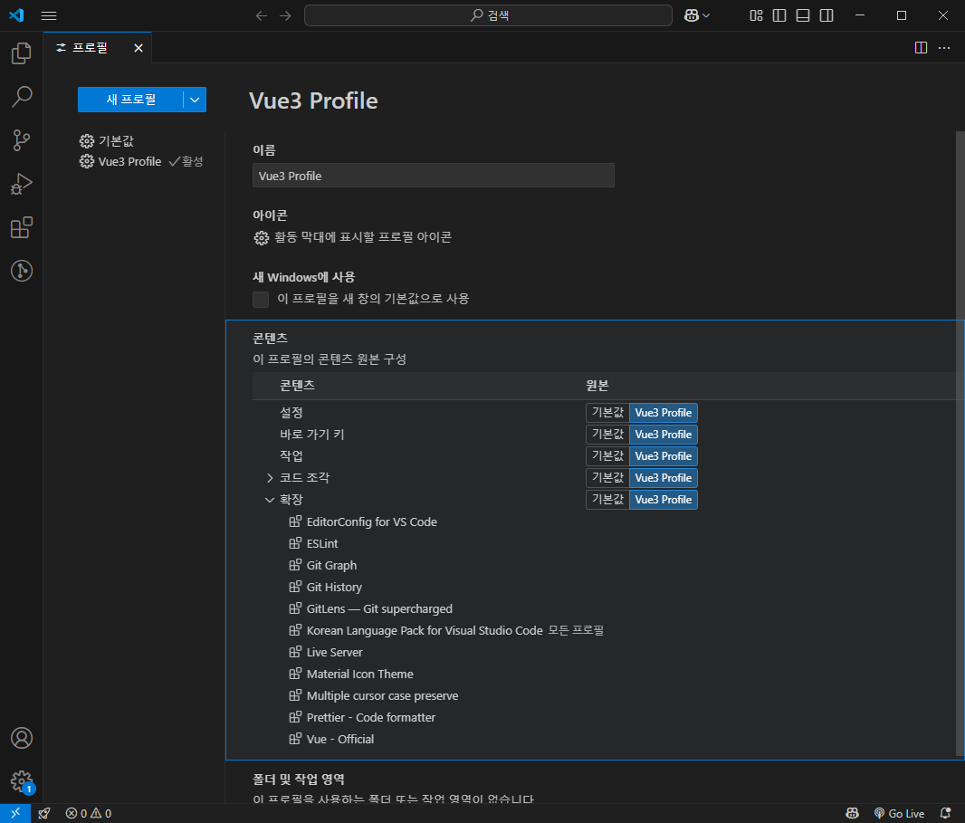Set 코드 조각 source to Vue3 Profile

click(x=663, y=478)
